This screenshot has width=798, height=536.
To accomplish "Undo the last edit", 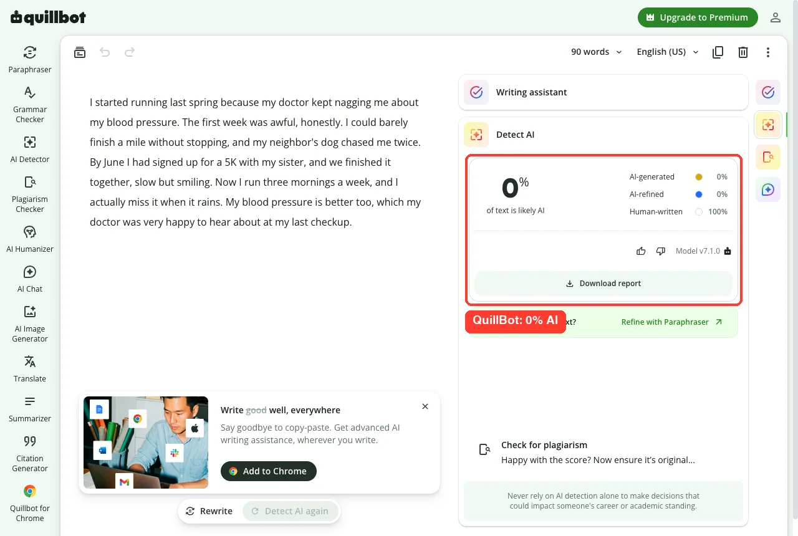I will coord(105,52).
